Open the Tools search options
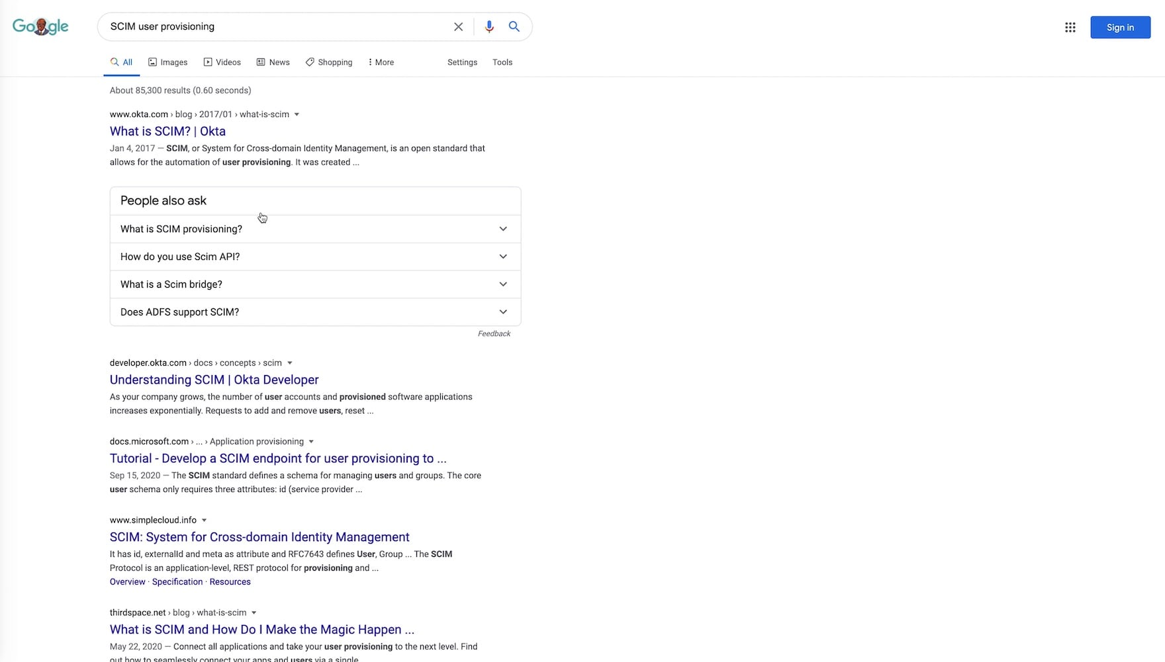This screenshot has width=1165, height=662. [x=502, y=62]
